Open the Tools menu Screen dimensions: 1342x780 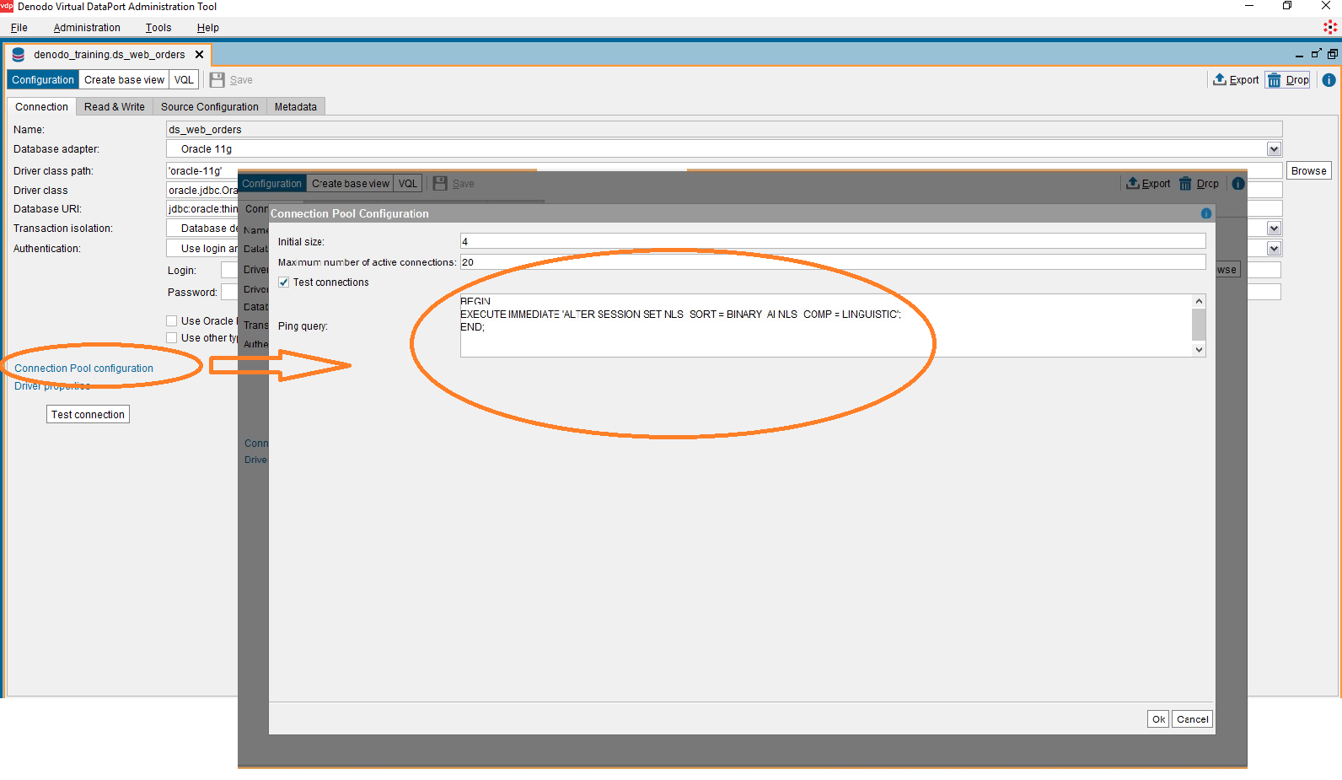tap(158, 28)
